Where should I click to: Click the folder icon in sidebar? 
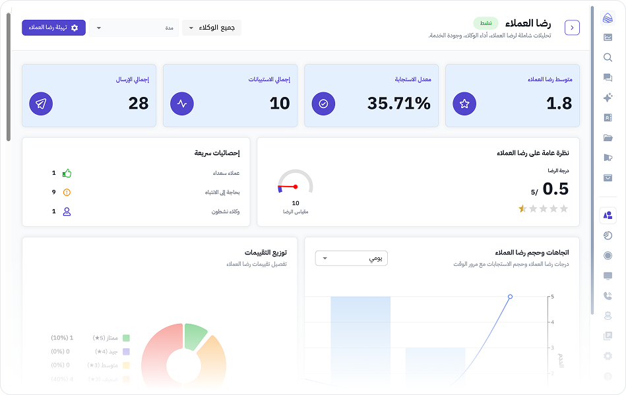coord(608,138)
